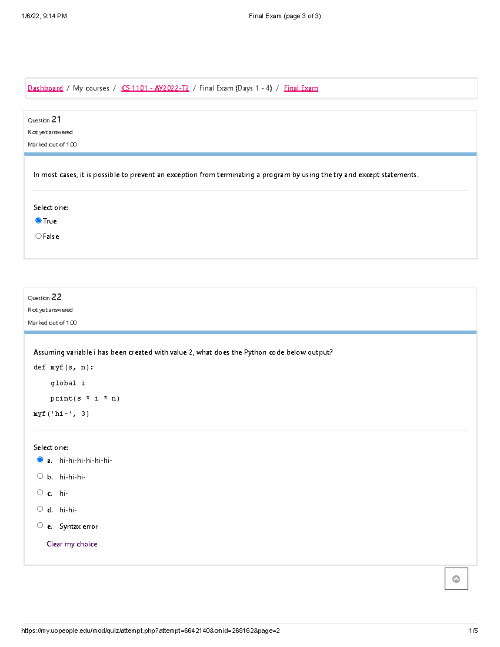Select answer option c. hi-

click(x=40, y=492)
